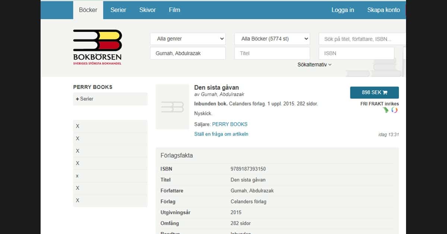Open the Alla Böcker (5774 st) dropdown
Screen dimensions: 447x234
272,39
